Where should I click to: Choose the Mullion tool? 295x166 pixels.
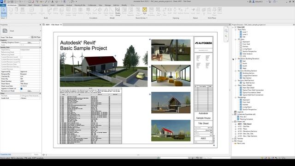[80, 11]
